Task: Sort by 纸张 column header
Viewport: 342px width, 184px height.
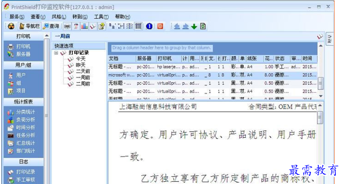Action: click(x=255, y=58)
